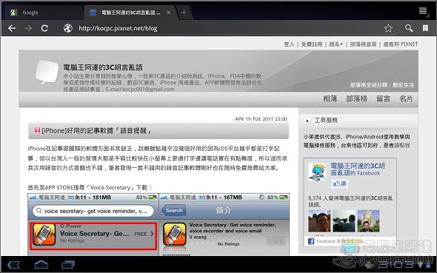Tap the Android back button in system bar
The image size is (437, 273).
click(13, 265)
